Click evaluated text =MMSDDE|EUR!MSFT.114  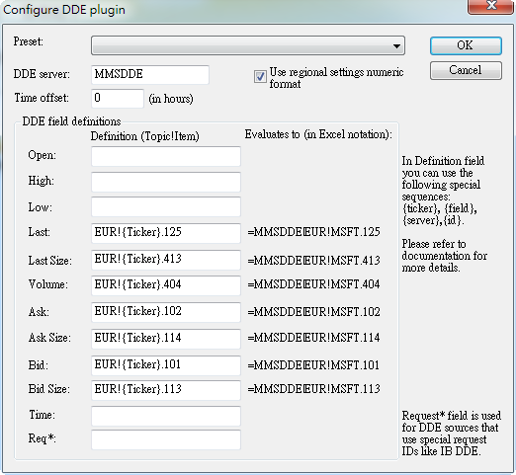[x=313, y=338]
